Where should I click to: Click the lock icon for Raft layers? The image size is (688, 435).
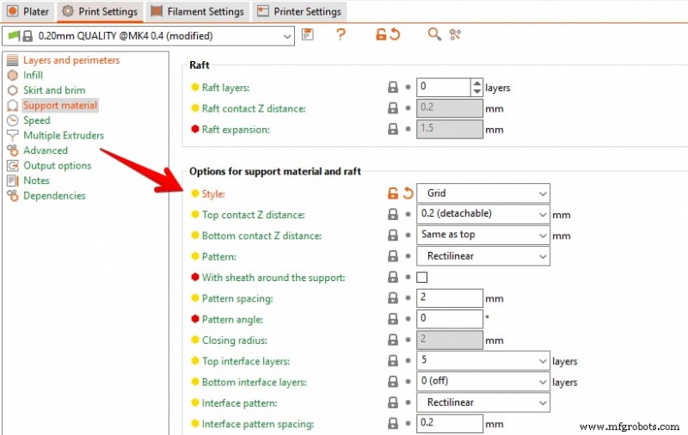(393, 88)
